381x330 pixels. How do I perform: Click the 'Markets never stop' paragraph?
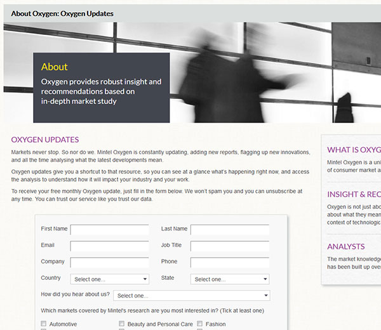161,156
